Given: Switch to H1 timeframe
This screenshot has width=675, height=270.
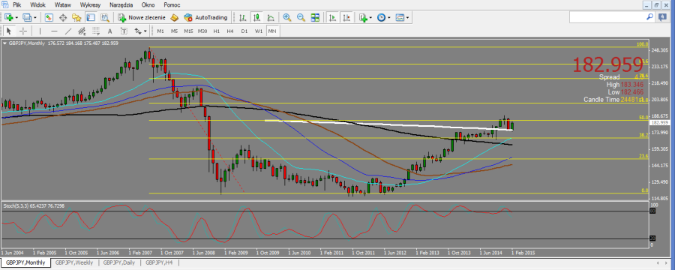Looking at the screenshot, I should pos(217,31).
